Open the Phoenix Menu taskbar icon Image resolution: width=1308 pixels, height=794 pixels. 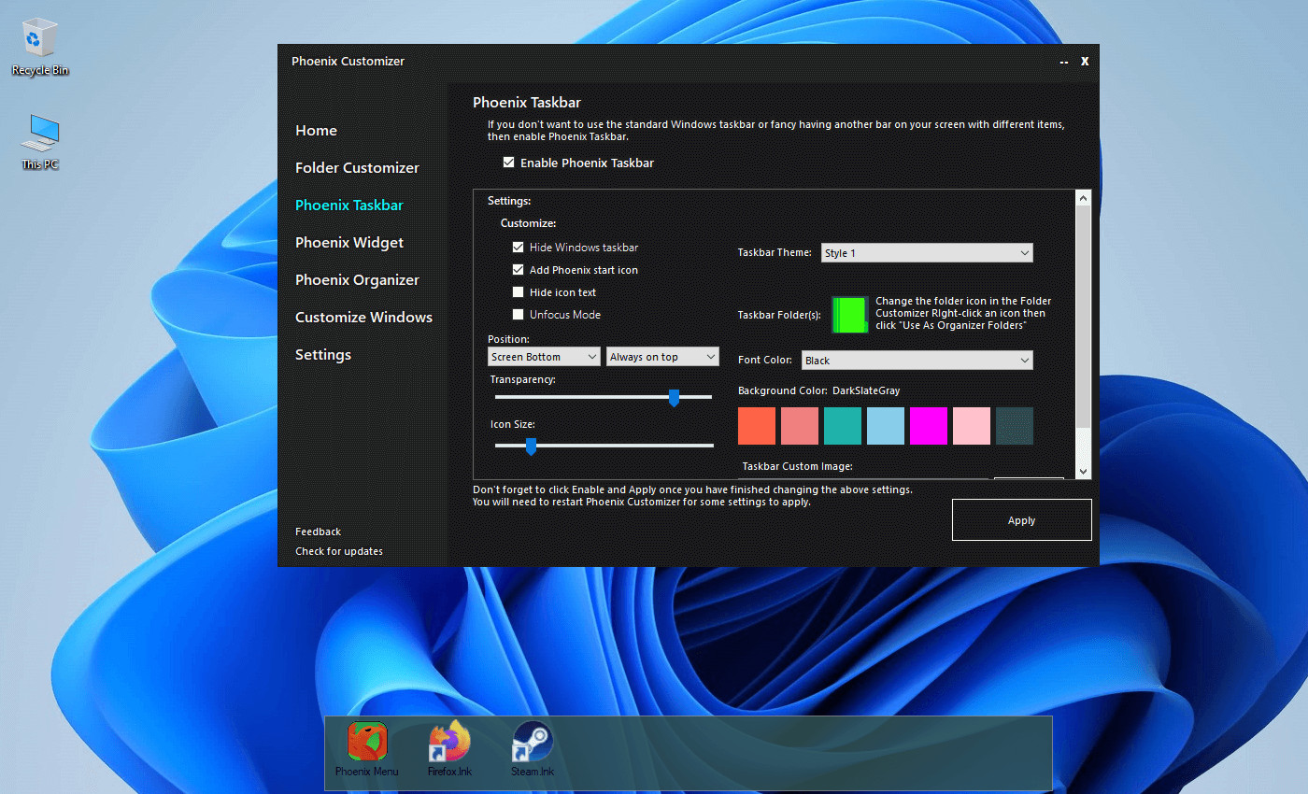click(x=367, y=742)
